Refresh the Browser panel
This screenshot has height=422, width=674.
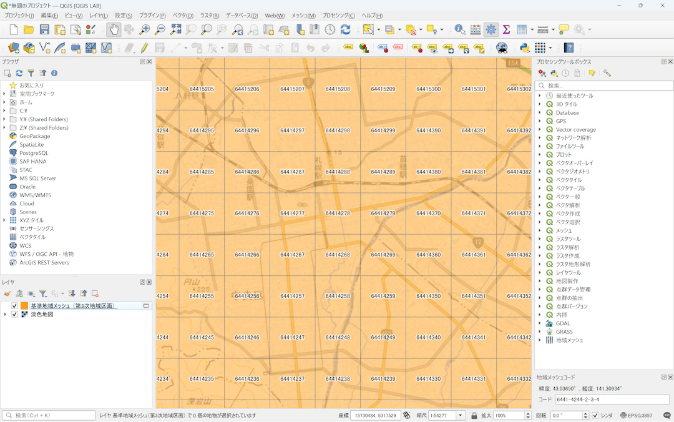[19, 73]
